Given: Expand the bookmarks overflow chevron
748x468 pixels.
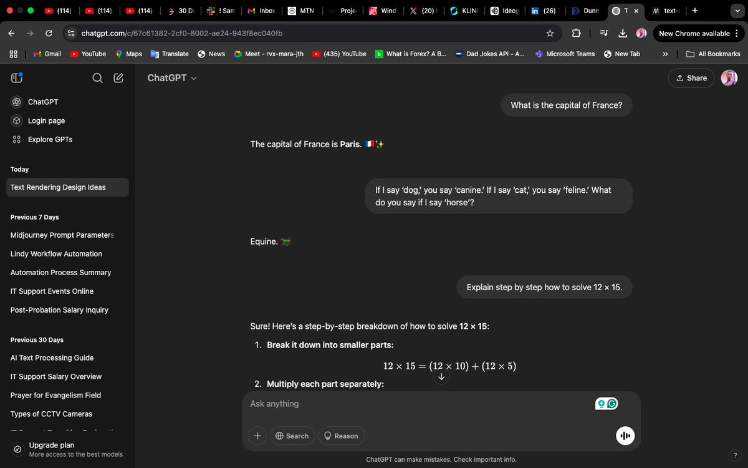Looking at the screenshot, I should [665, 54].
